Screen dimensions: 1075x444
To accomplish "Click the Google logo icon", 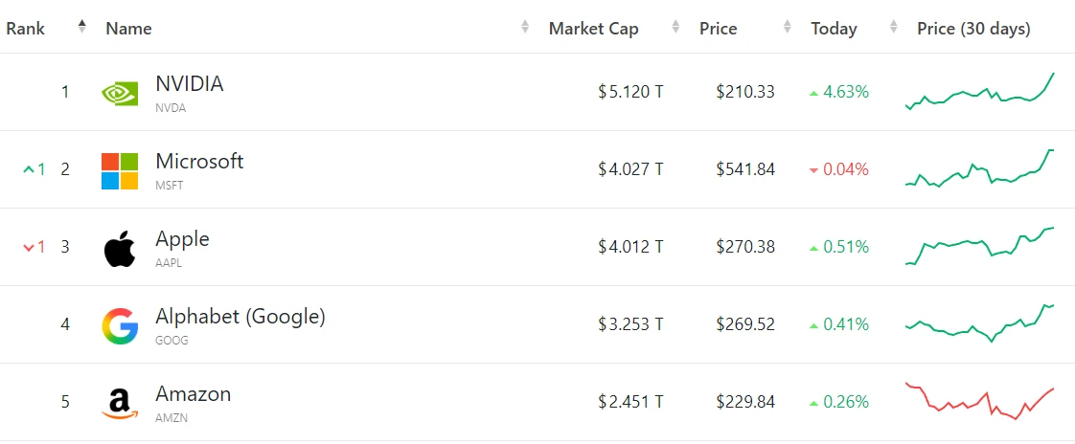I will [120, 325].
